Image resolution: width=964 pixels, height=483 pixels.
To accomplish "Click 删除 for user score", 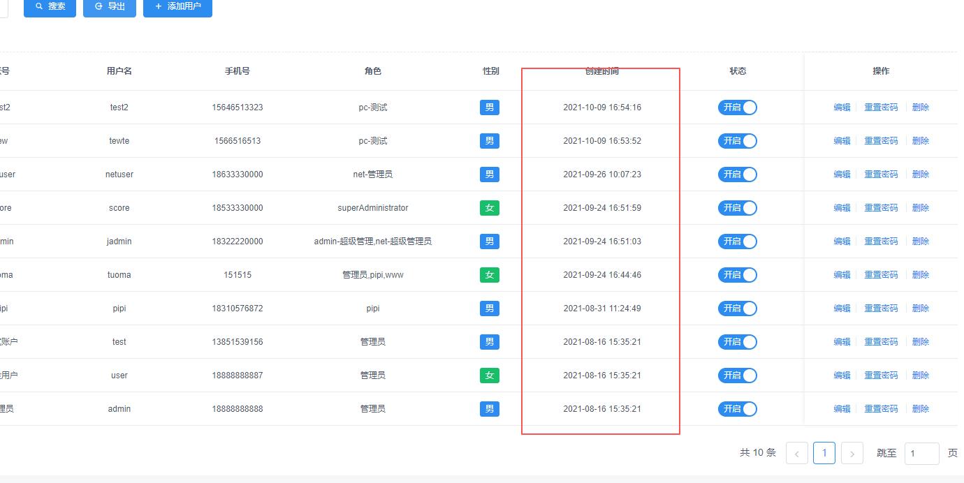I will click(x=921, y=208).
